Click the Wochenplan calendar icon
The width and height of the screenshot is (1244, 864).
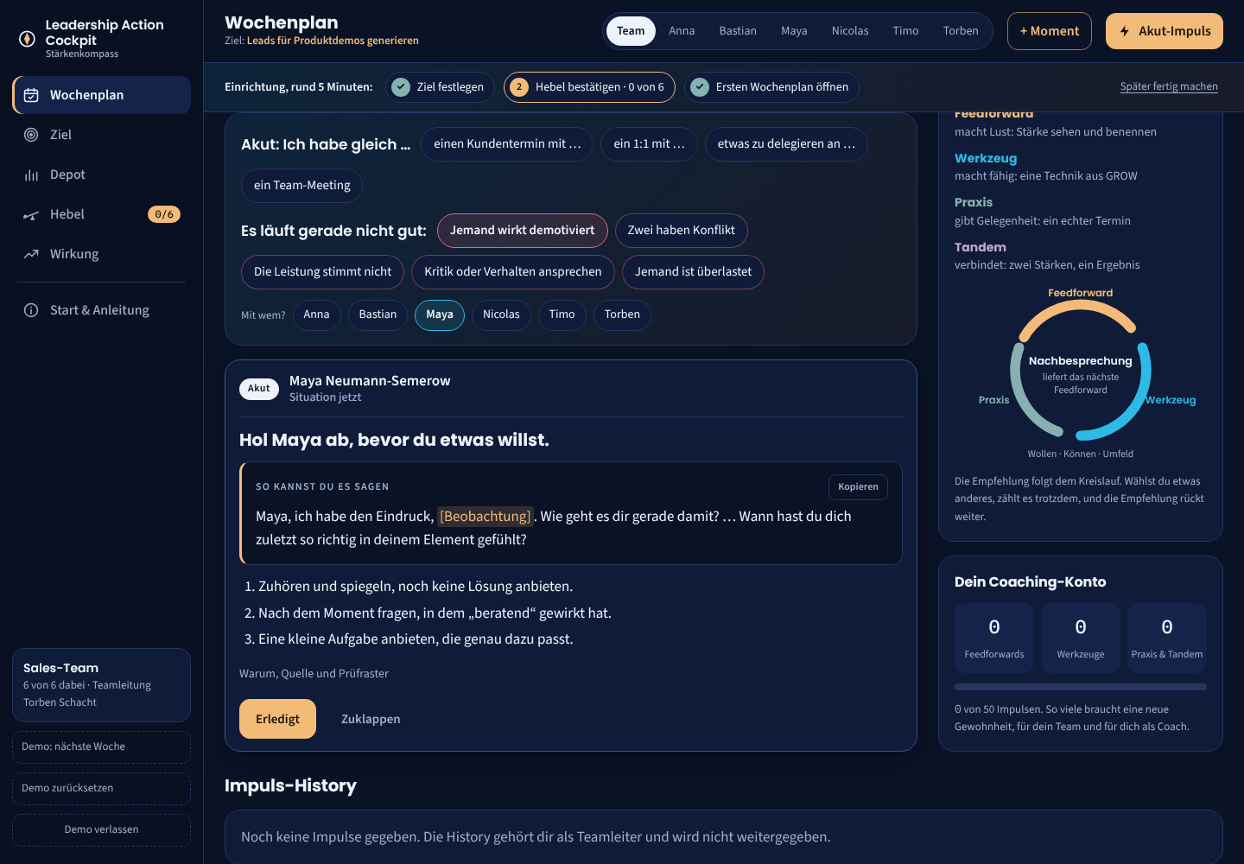point(31,95)
